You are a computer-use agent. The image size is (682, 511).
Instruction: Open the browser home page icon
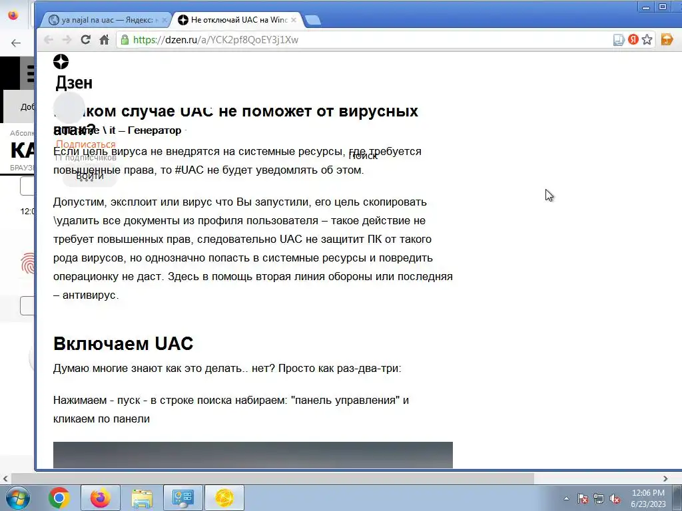coord(105,40)
